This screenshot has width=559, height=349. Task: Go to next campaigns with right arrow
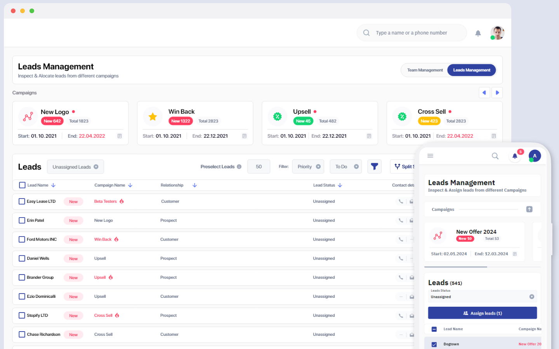497,93
